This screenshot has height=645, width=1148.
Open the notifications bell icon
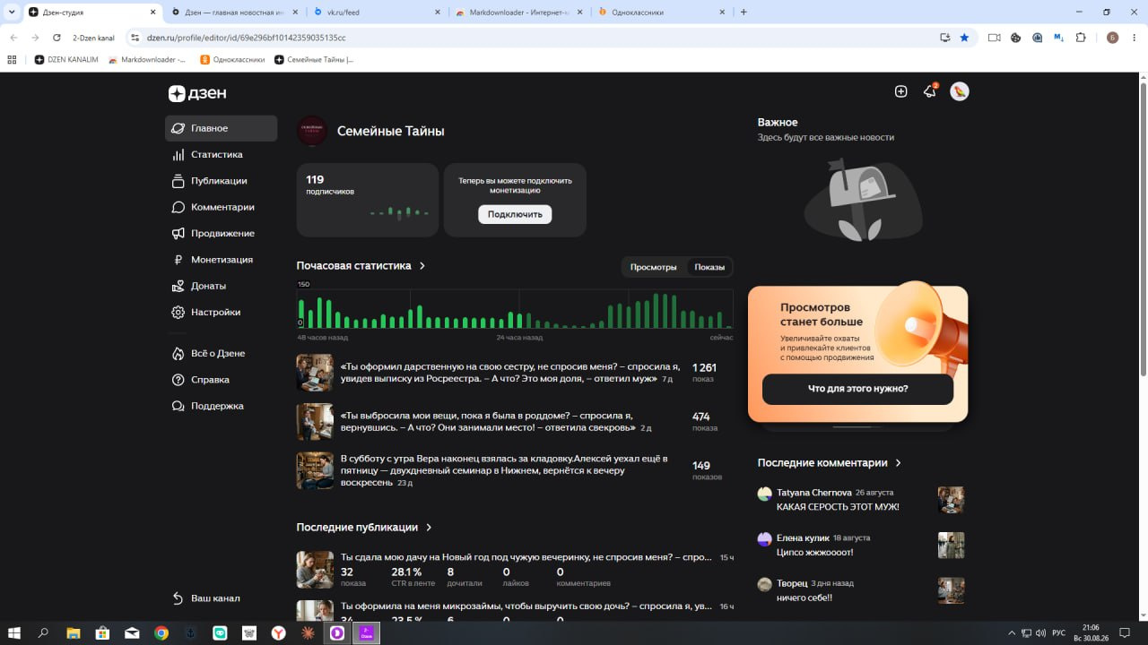(930, 91)
